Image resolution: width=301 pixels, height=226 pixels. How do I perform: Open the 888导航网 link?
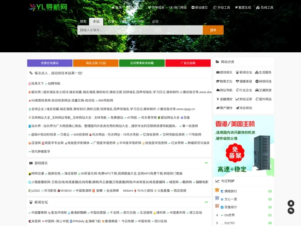point(106,100)
